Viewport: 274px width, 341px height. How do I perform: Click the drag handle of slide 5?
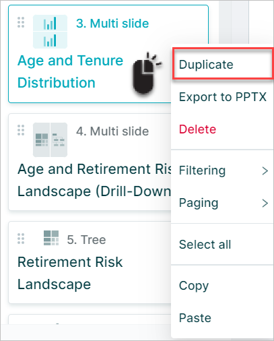point(21,239)
